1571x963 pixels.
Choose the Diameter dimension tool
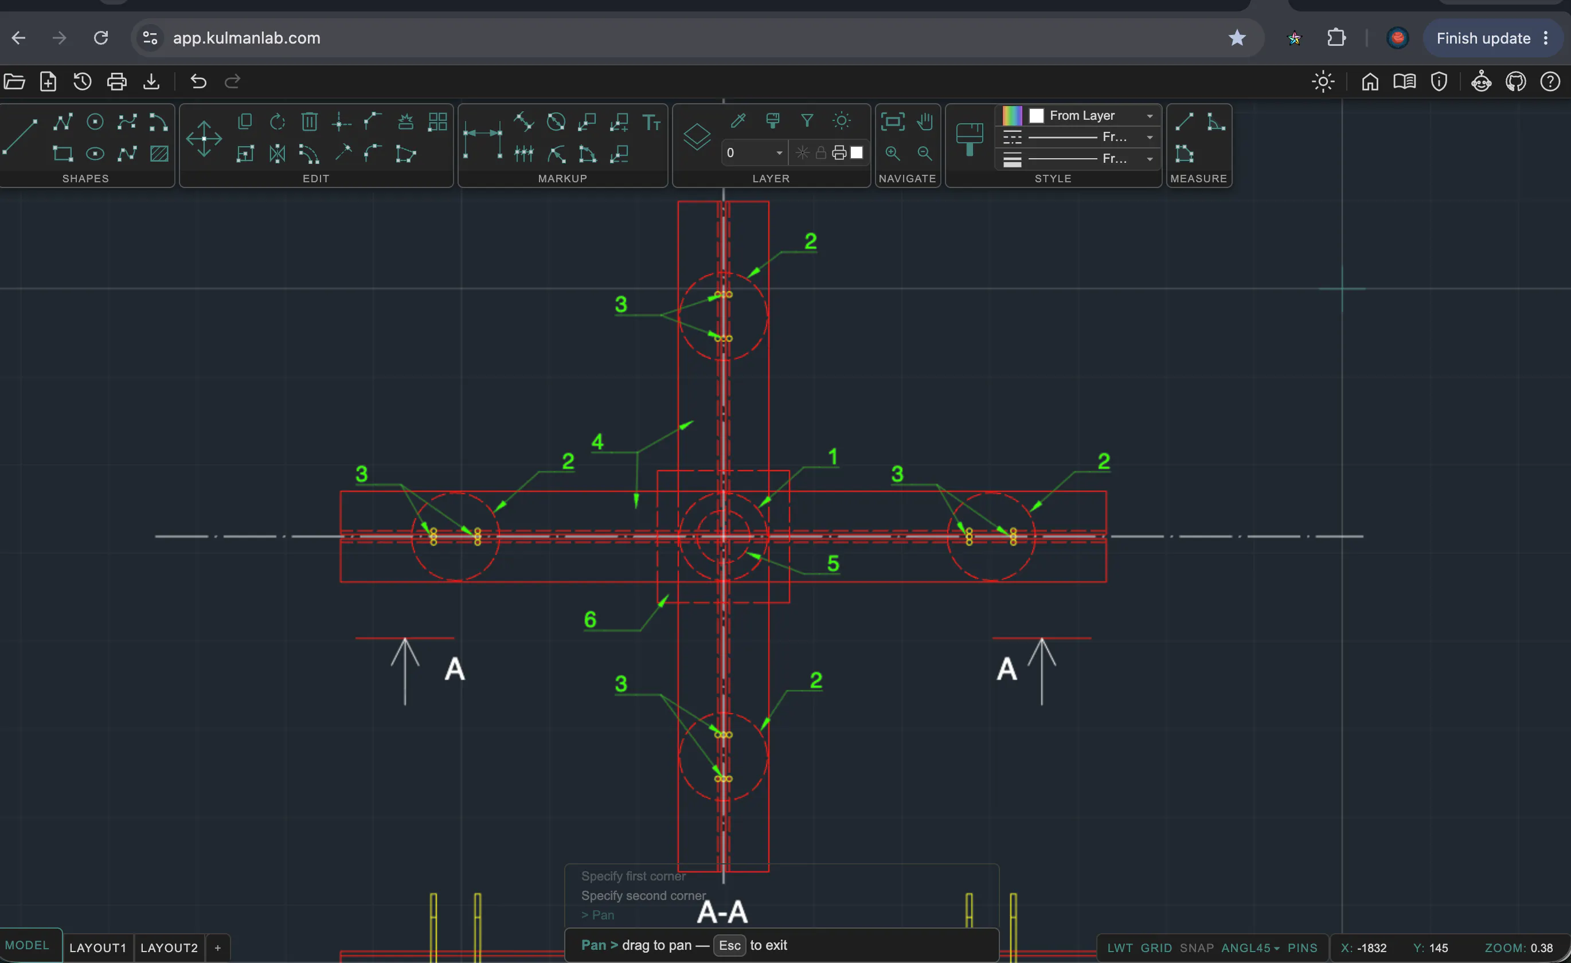pyautogui.click(x=556, y=121)
